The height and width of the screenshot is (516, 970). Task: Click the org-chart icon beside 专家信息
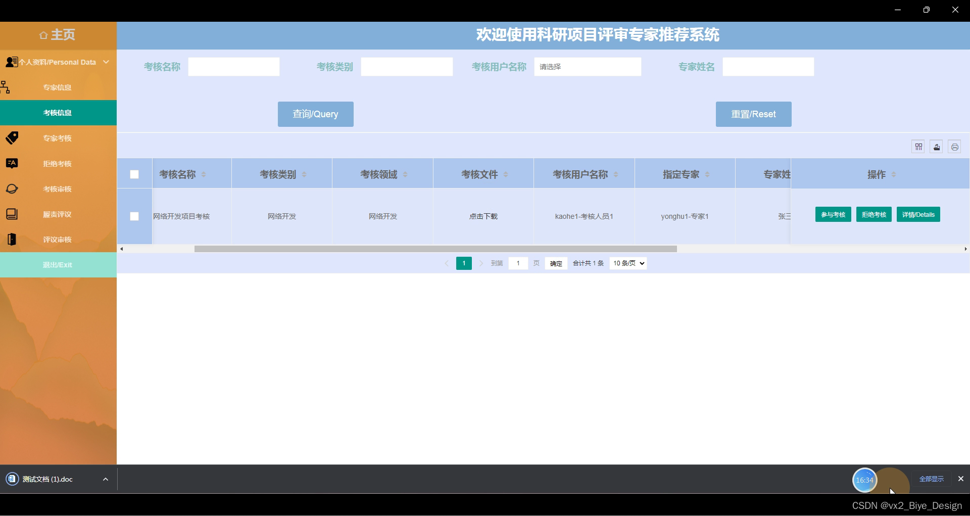click(6, 87)
